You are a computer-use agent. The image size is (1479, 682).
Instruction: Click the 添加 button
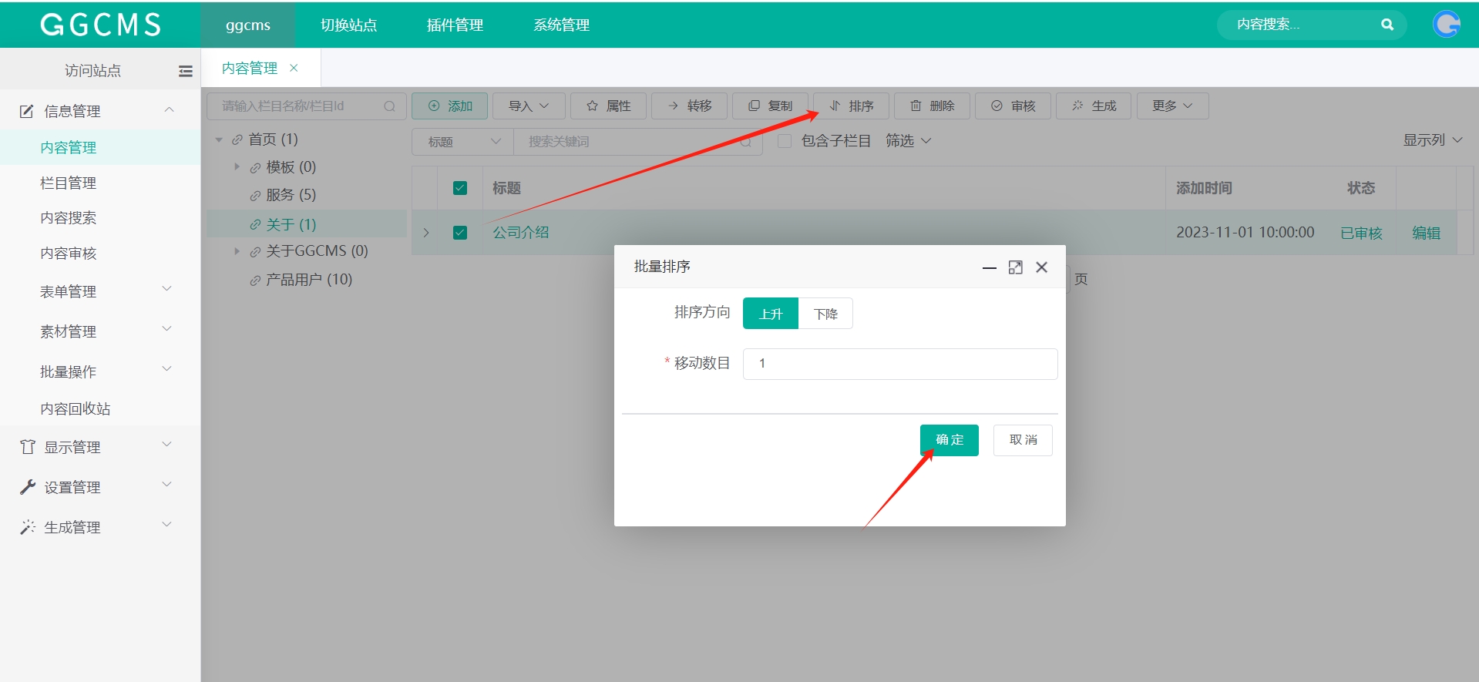(449, 106)
